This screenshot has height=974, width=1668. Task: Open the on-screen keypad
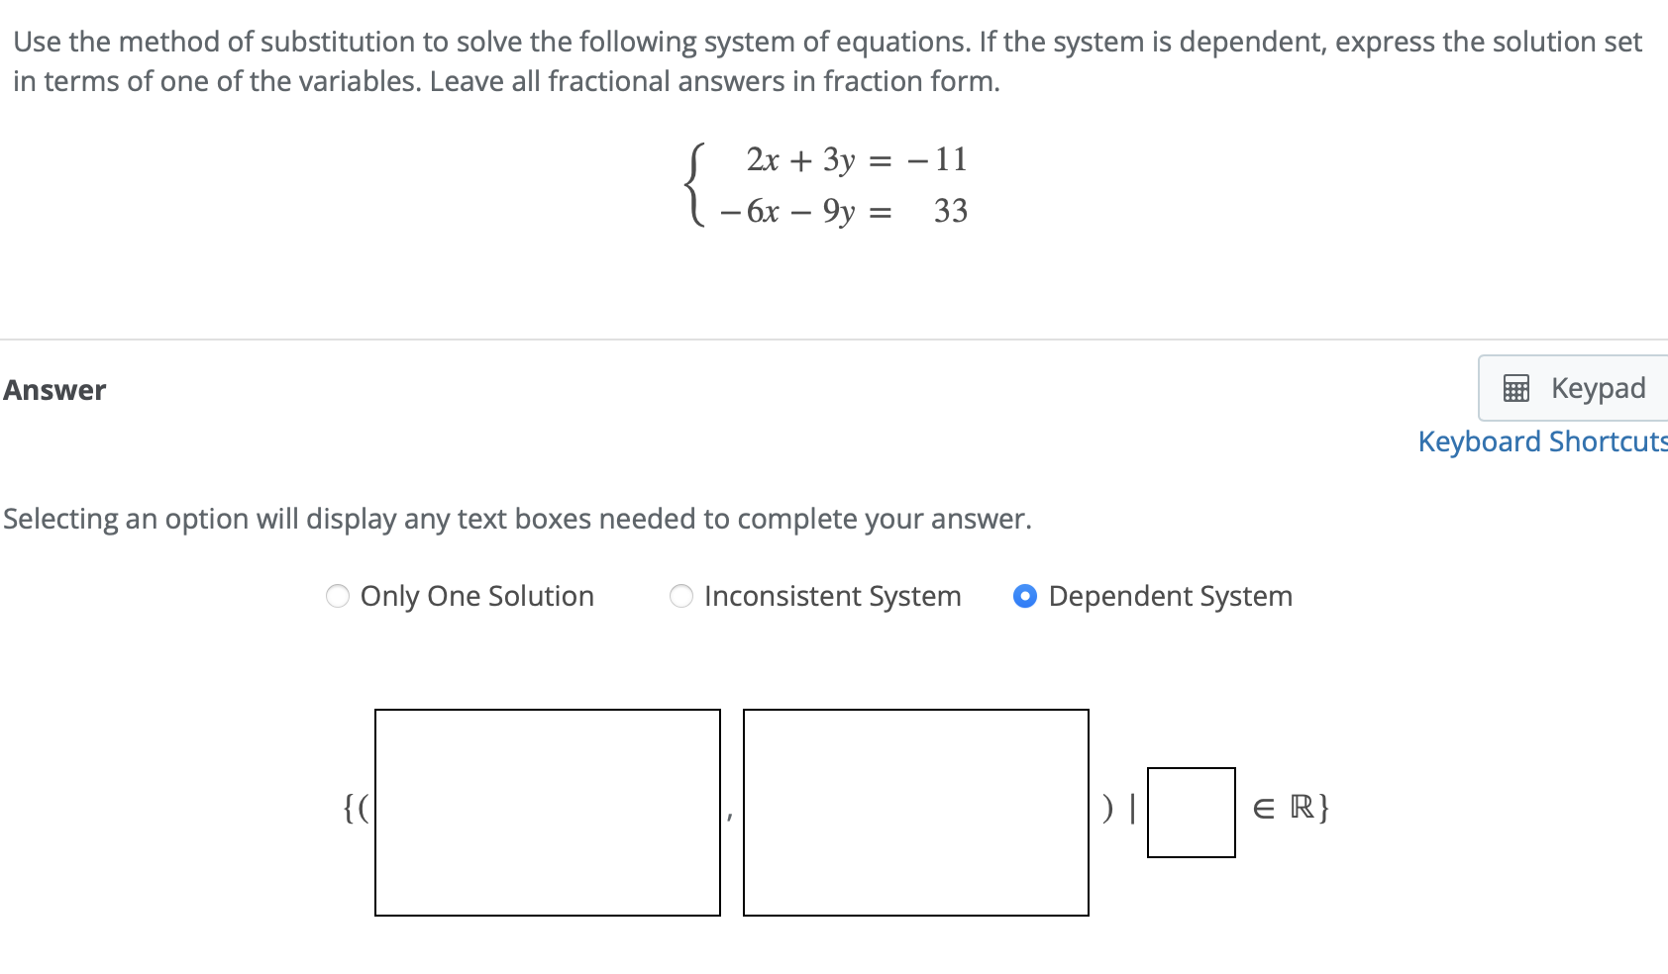[x=1569, y=388]
